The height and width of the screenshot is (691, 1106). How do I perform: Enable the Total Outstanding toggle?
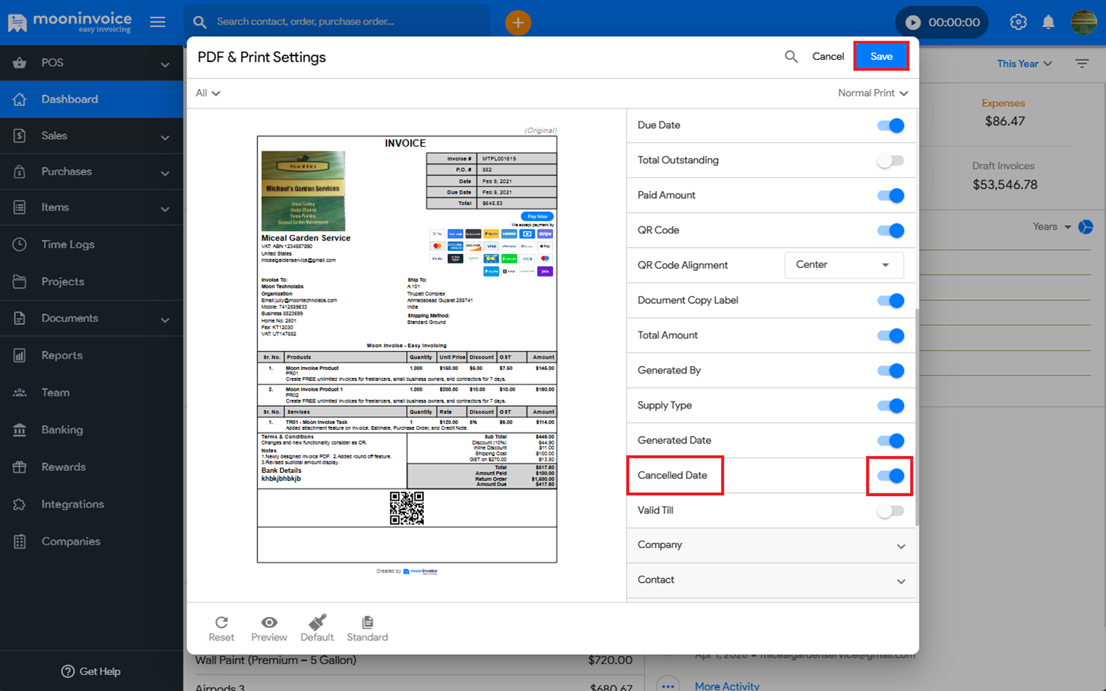click(890, 160)
